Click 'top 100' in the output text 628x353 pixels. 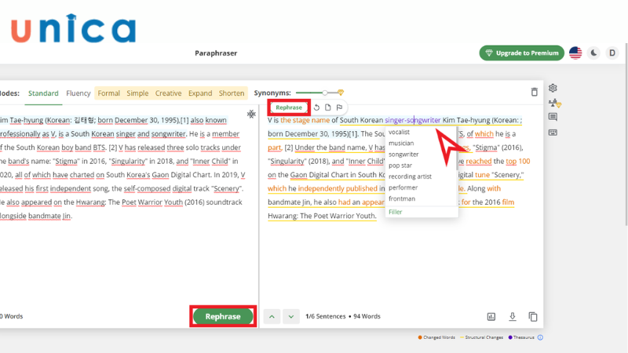tap(518, 161)
